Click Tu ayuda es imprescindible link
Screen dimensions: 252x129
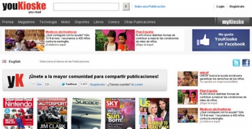[x=219, y=82]
